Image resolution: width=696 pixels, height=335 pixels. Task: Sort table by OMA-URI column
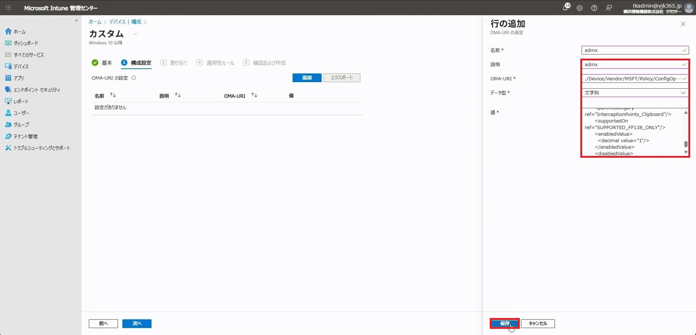254,96
